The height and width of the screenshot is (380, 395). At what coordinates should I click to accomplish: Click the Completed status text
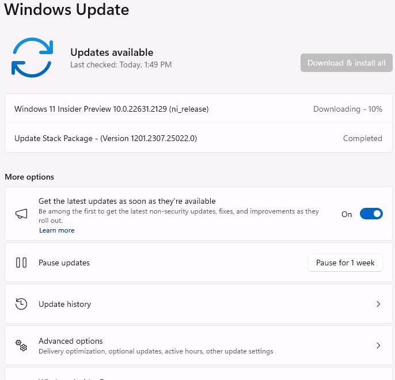click(x=363, y=138)
